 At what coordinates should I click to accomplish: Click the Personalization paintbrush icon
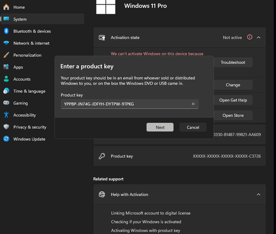point(6,55)
